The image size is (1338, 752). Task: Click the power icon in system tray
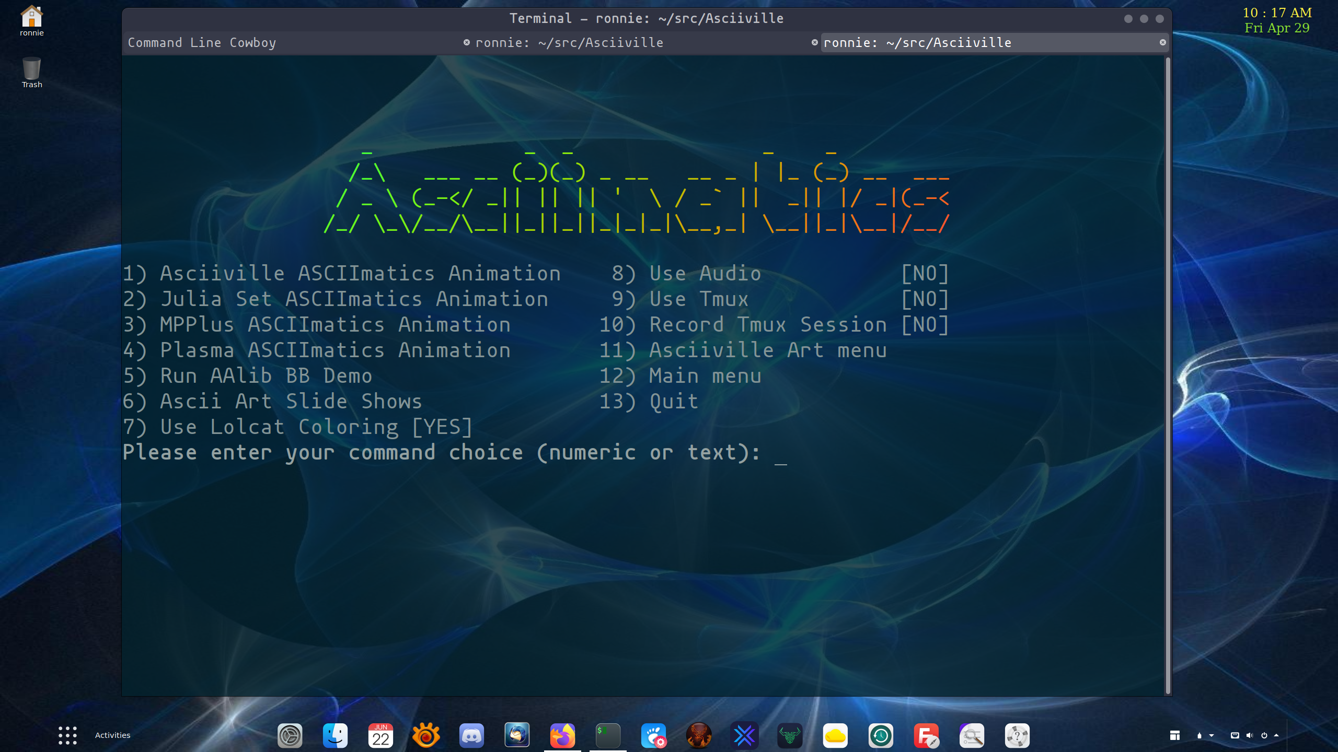[1264, 735]
